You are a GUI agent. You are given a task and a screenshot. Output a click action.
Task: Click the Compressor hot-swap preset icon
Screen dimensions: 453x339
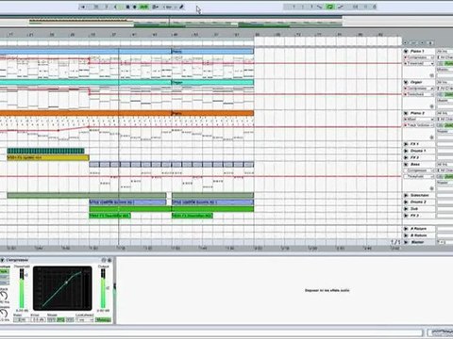pos(104,260)
